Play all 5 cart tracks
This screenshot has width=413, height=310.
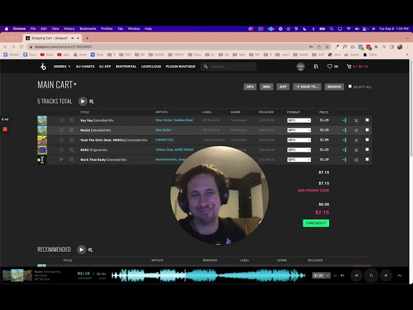[83, 101]
